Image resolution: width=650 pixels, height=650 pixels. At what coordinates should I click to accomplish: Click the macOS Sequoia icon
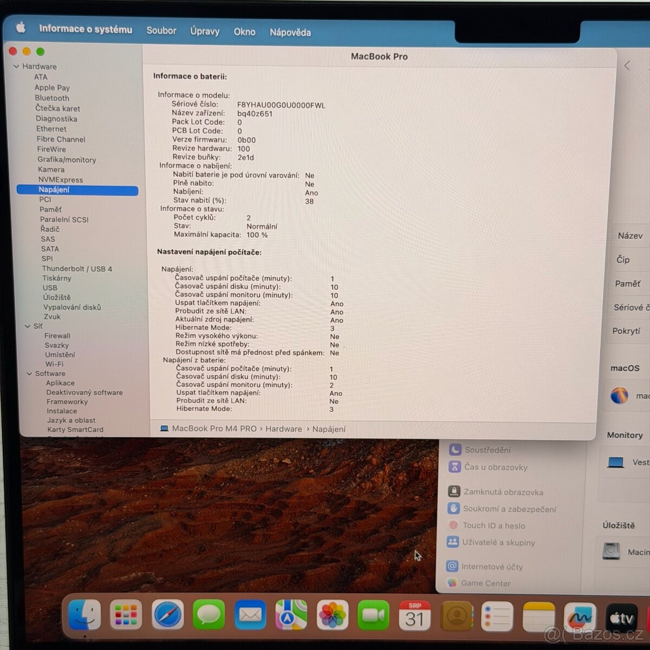(x=619, y=395)
